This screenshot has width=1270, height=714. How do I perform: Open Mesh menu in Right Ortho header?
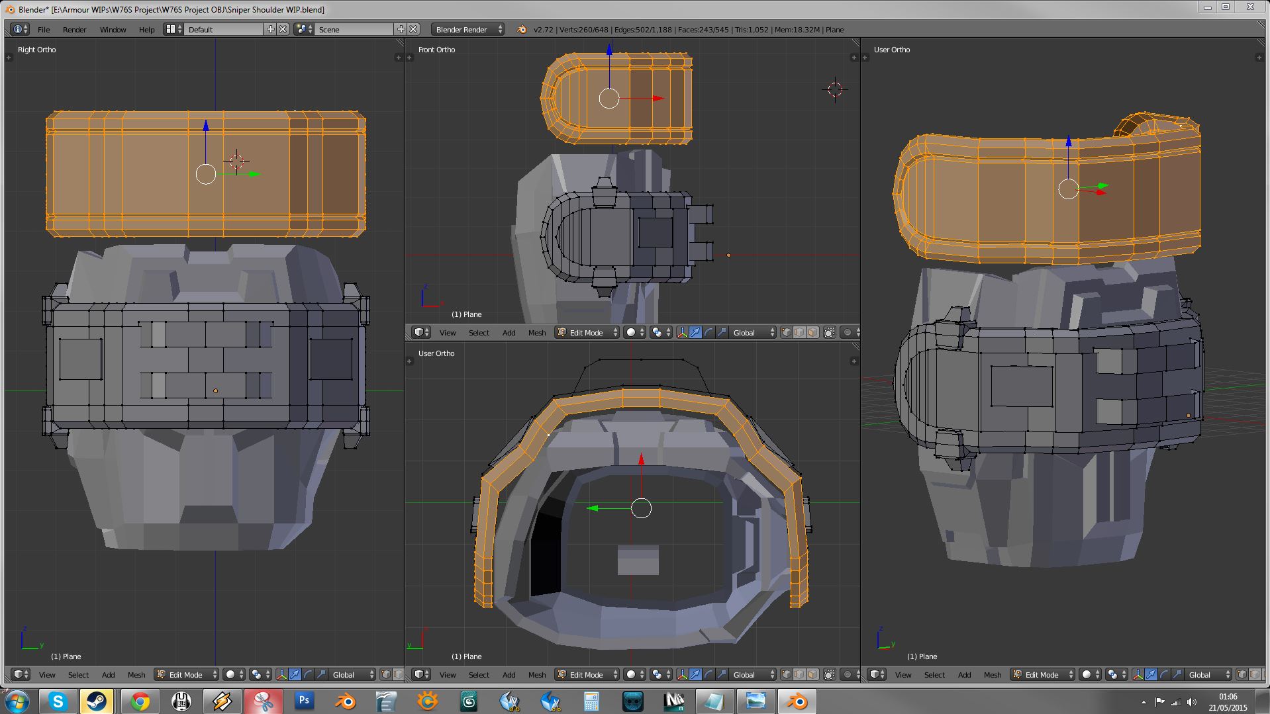[136, 674]
